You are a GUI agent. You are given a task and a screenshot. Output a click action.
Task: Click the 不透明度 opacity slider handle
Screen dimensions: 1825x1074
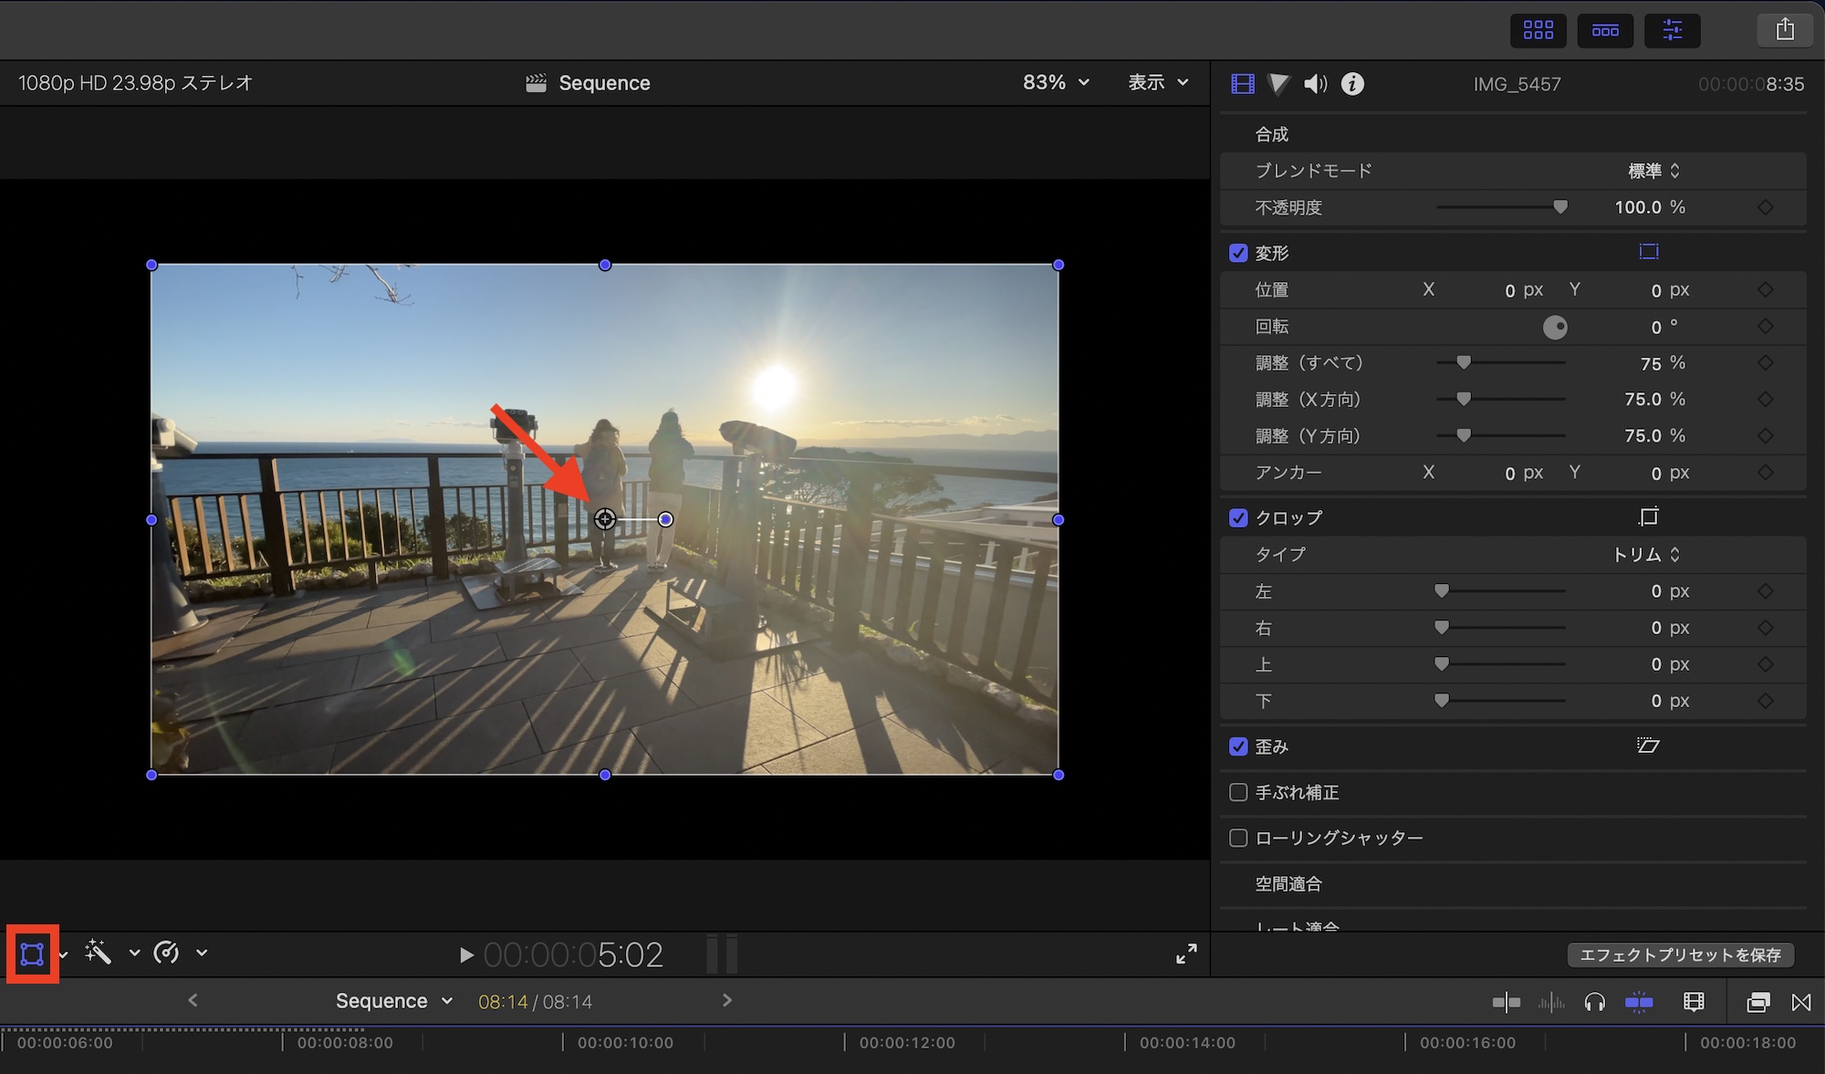1560,207
